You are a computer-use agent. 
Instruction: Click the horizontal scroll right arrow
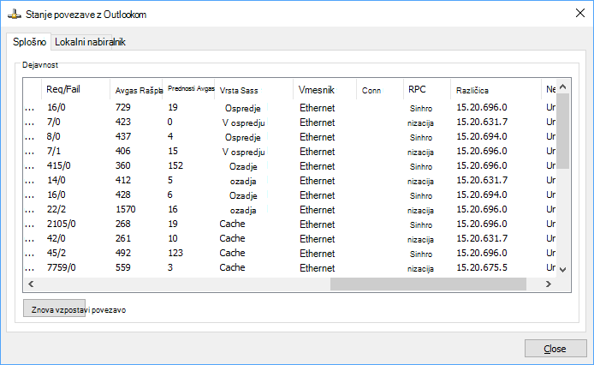(x=548, y=284)
